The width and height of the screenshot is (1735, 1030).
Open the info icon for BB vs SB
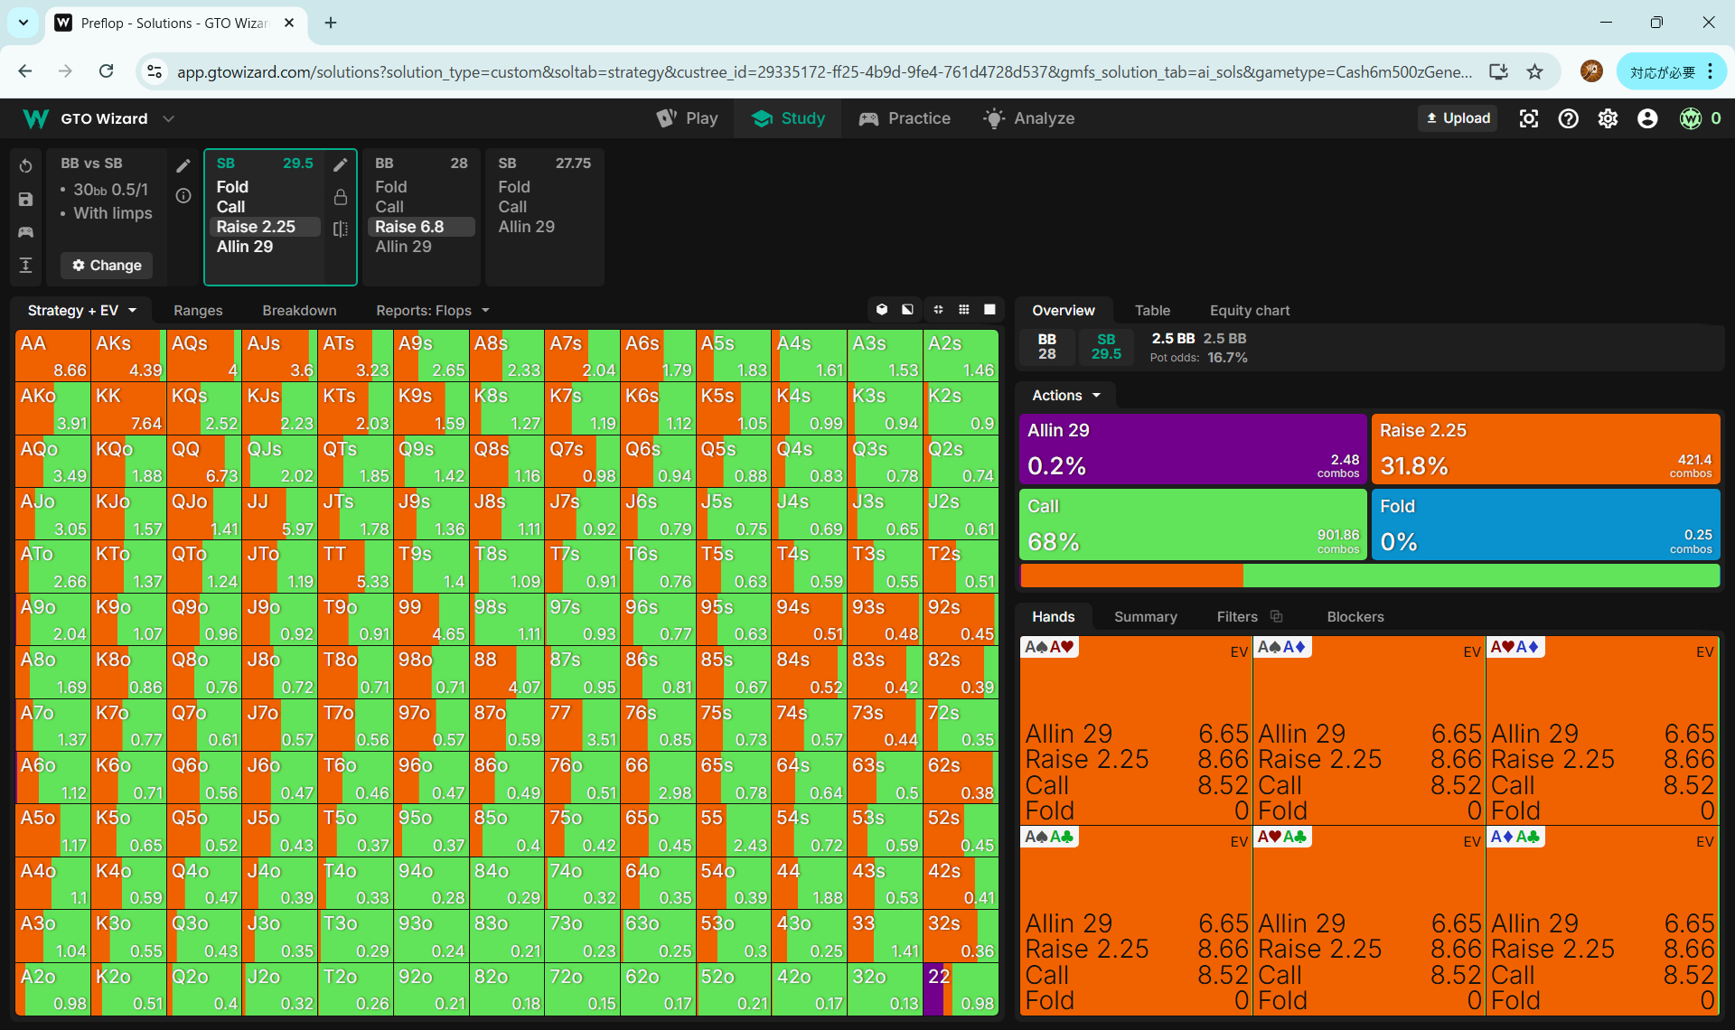pyautogui.click(x=183, y=195)
